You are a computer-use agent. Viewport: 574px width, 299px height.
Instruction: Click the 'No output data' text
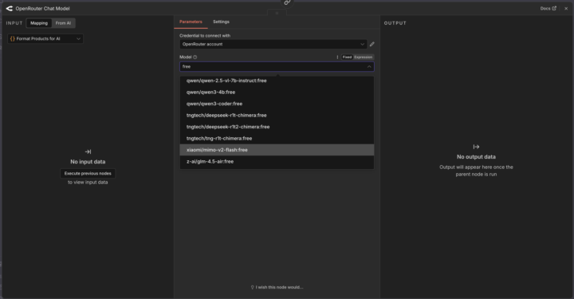(476, 156)
